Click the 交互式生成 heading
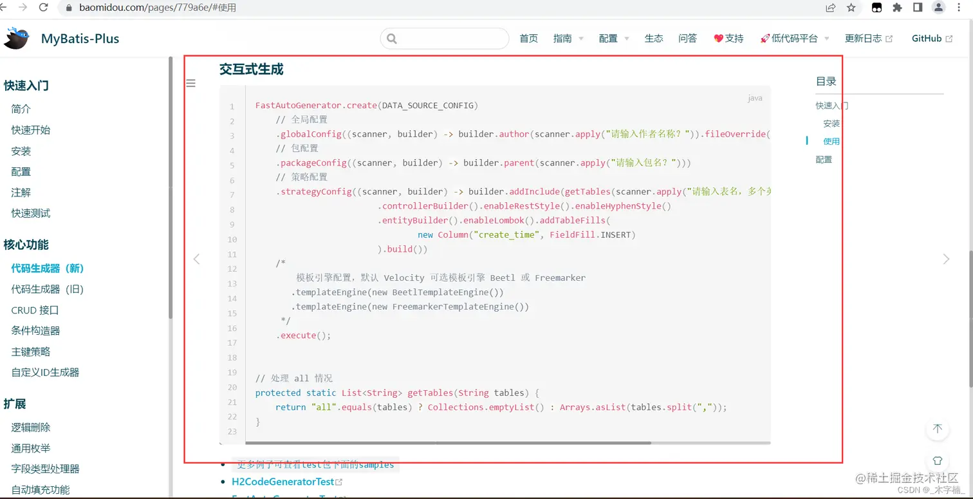Viewport: 973px width, 499px height. [251, 70]
